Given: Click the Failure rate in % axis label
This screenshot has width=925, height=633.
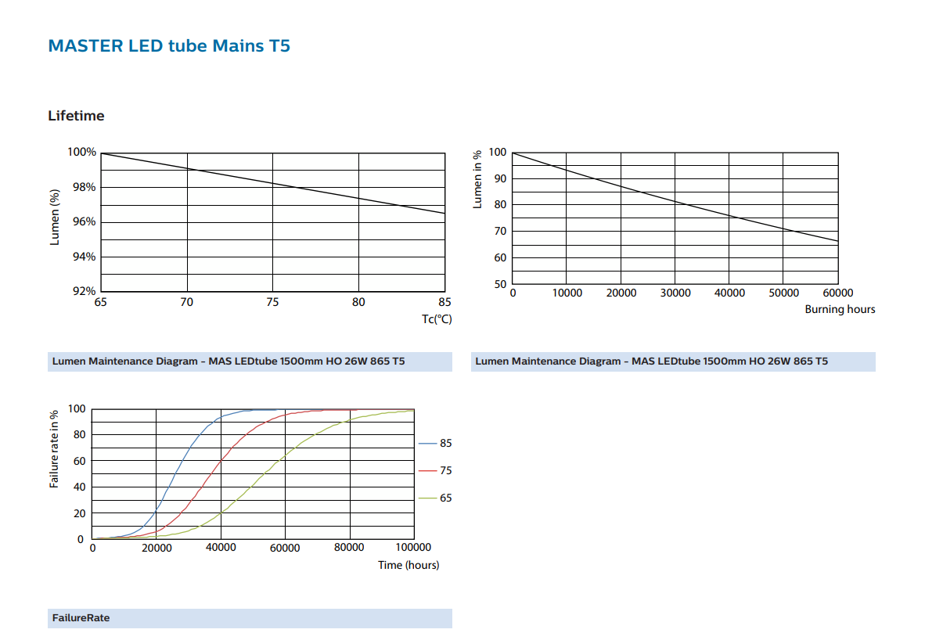Looking at the screenshot, I should click(x=54, y=449).
